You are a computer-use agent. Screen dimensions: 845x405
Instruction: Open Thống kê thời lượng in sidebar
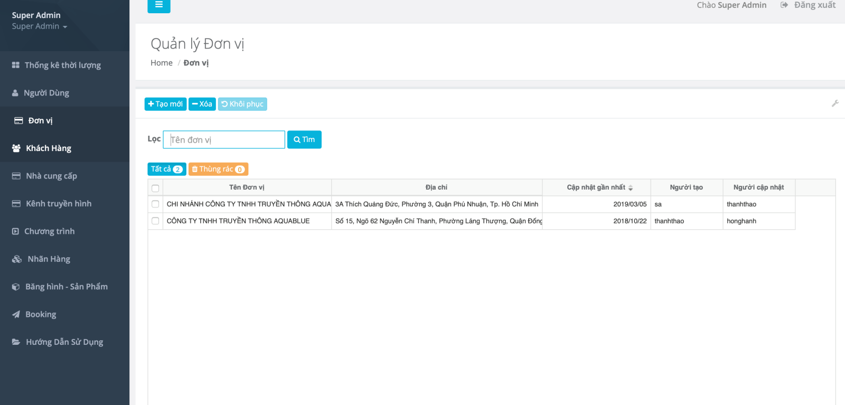tap(62, 65)
